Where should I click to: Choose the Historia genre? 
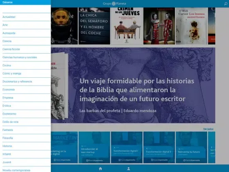(25, 146)
